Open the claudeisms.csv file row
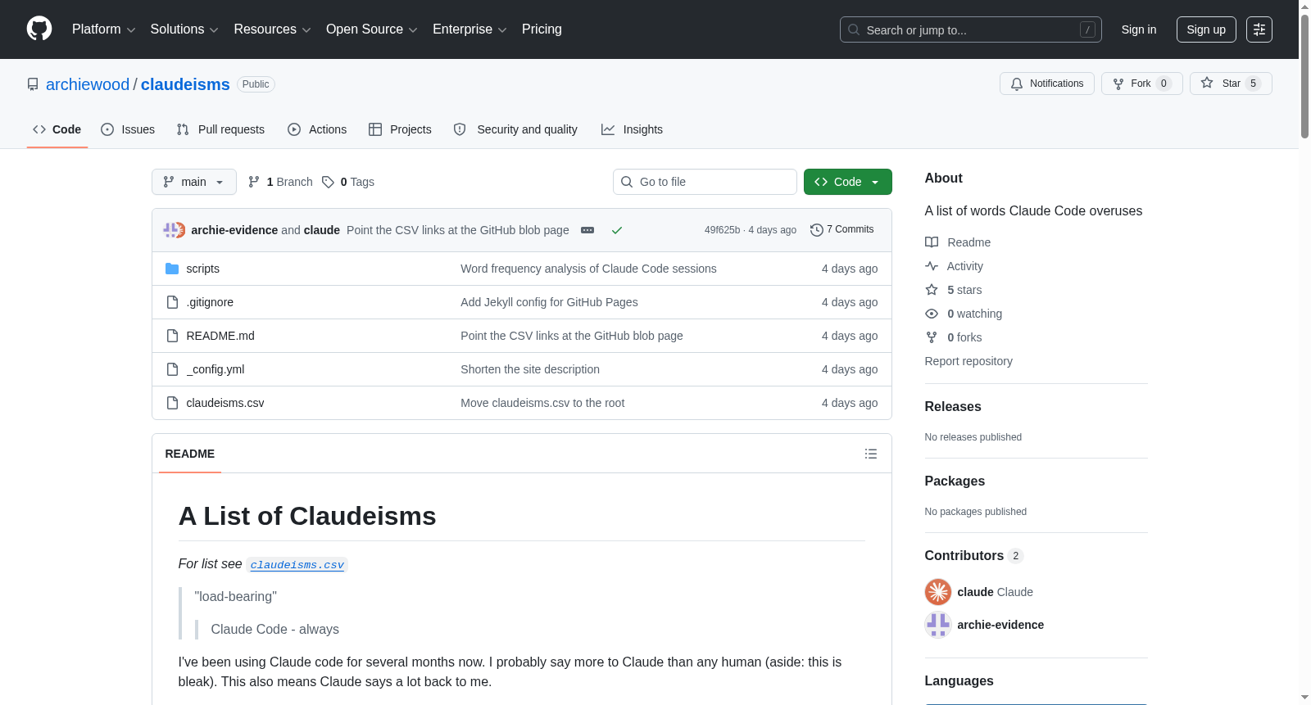The image size is (1311, 705). coord(225,403)
